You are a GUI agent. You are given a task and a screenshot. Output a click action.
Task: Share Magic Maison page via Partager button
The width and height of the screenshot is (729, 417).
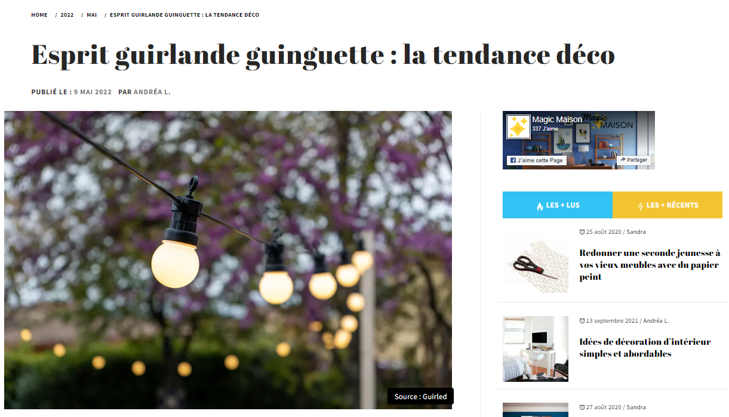[634, 160]
